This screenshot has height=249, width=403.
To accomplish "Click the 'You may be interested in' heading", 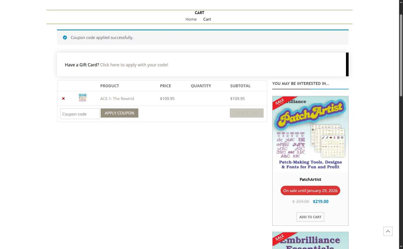I will [300, 84].
